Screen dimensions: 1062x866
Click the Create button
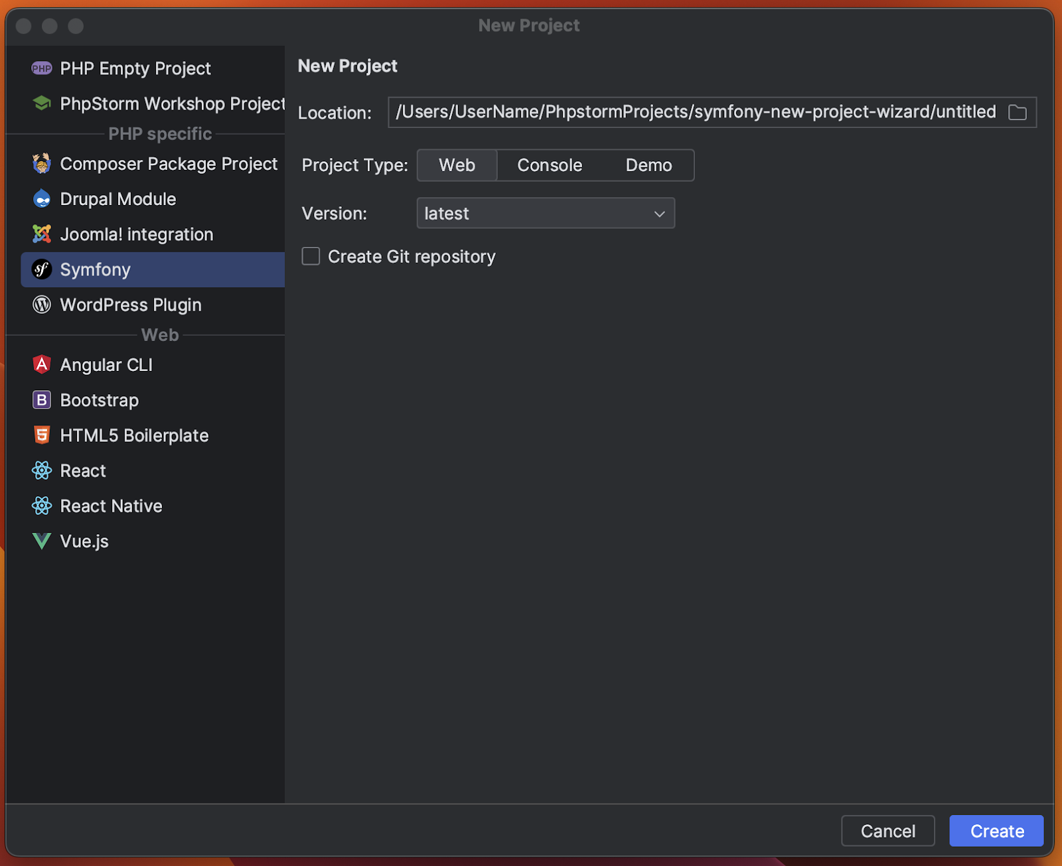[996, 831]
